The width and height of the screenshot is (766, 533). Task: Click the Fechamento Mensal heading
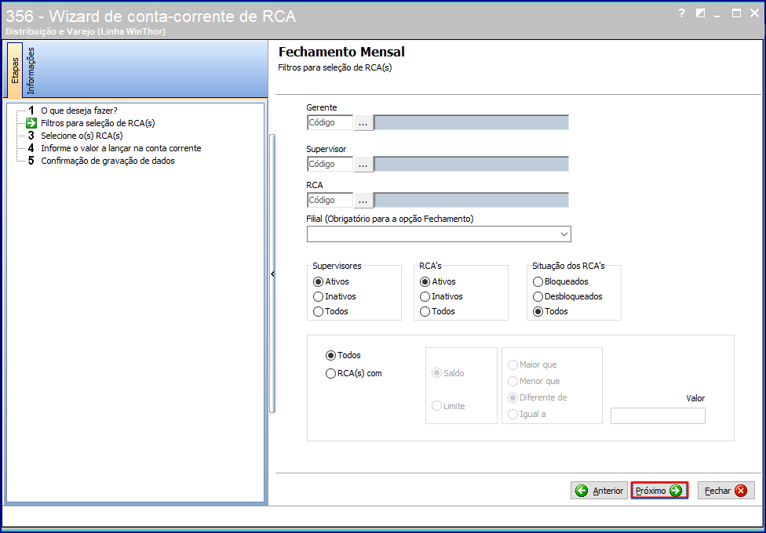[341, 52]
